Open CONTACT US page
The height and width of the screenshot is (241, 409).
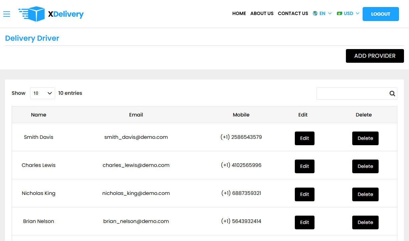click(293, 13)
